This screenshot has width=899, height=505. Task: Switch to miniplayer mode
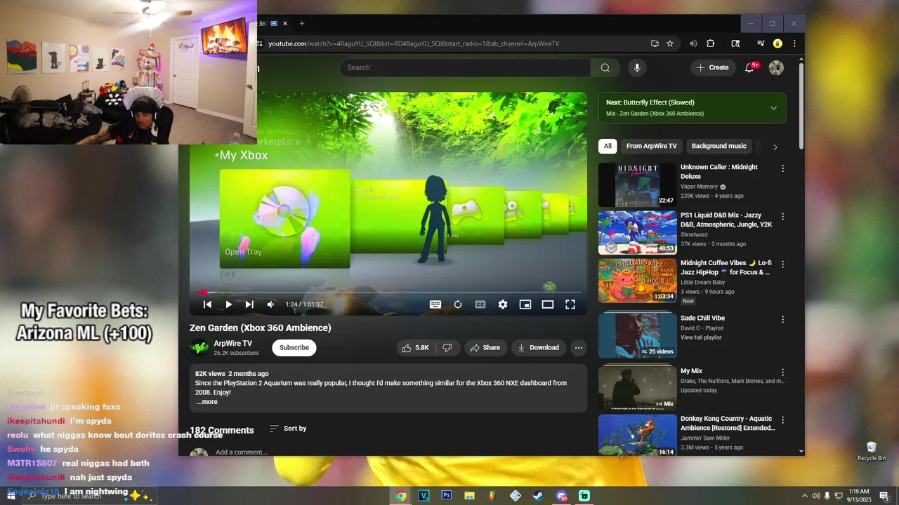click(x=525, y=304)
